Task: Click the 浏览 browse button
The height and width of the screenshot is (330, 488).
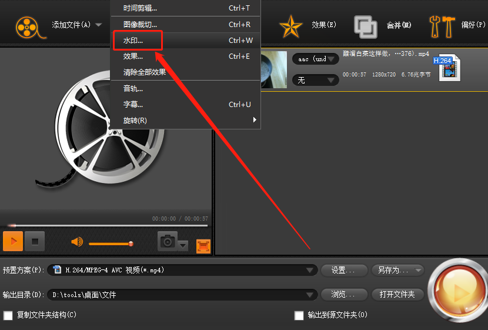Action: [344, 295]
